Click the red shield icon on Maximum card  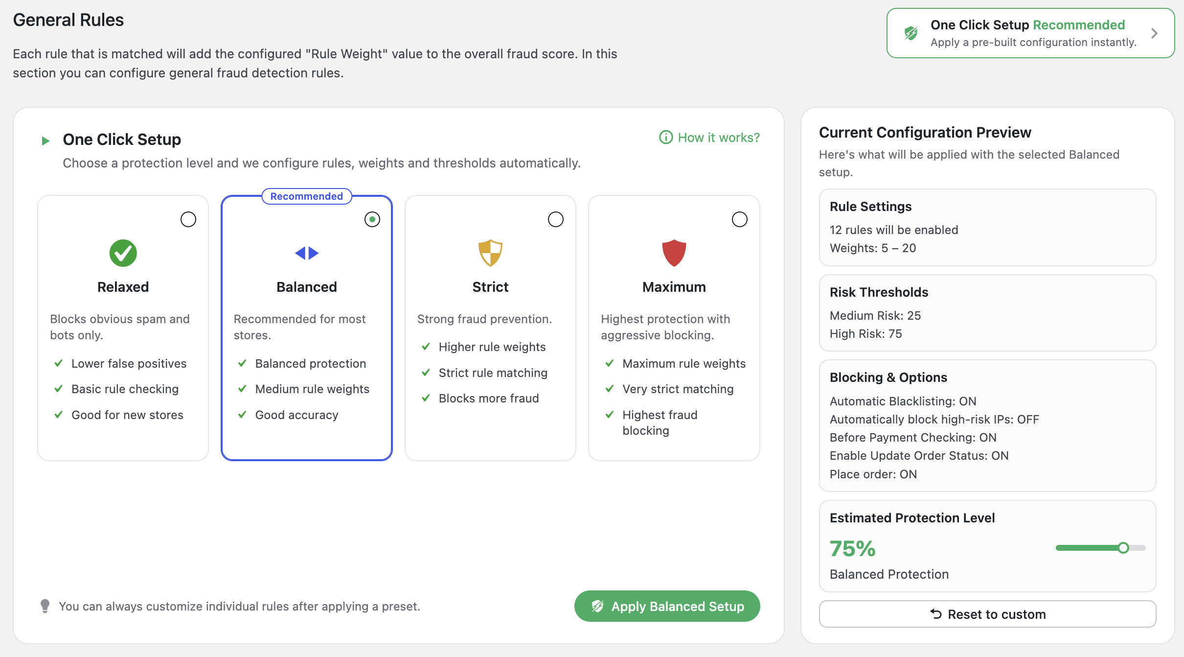pos(674,253)
